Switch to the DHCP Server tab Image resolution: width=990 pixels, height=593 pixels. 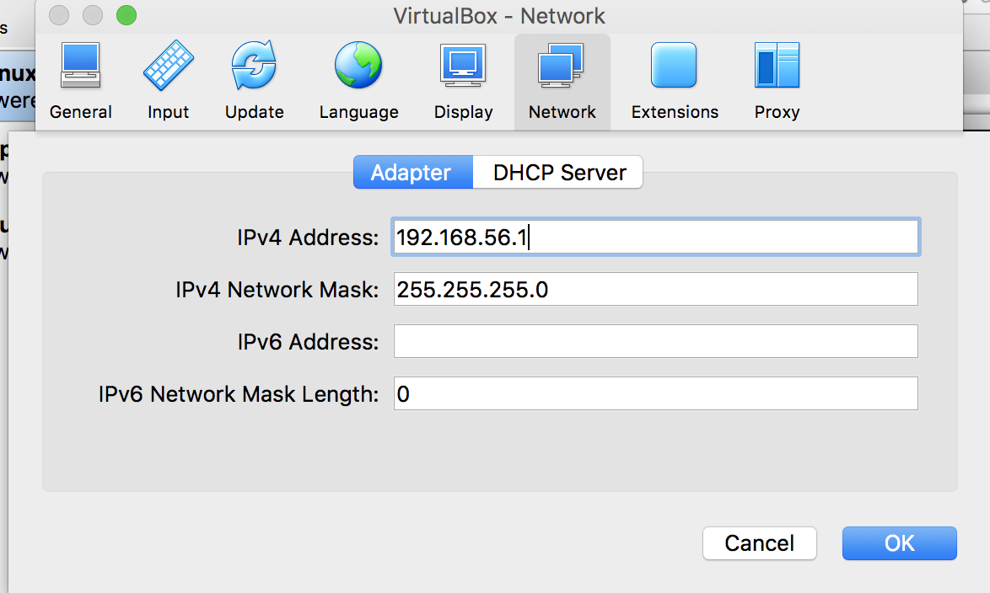point(558,172)
